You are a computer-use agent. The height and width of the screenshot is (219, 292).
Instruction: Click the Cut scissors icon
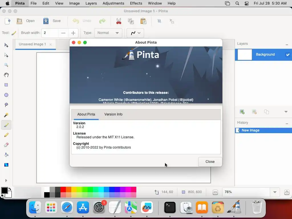pos(119,21)
